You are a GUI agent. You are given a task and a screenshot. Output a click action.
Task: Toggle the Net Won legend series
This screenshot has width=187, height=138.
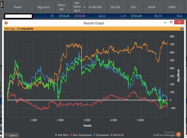(x=62, y=135)
